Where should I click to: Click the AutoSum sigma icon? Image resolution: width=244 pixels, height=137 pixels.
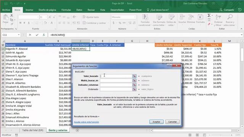click(x=209, y=15)
